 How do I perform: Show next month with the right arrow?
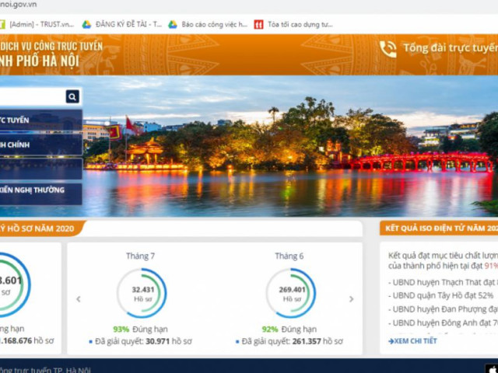coord(351,299)
